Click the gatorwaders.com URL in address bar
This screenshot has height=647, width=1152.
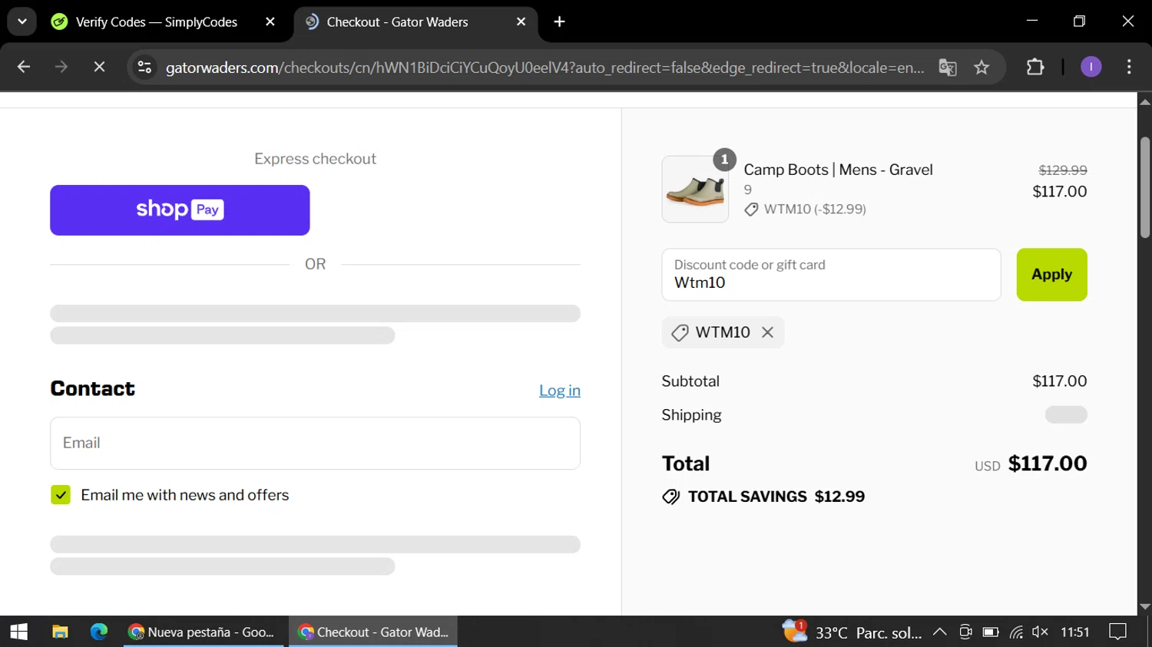545,68
